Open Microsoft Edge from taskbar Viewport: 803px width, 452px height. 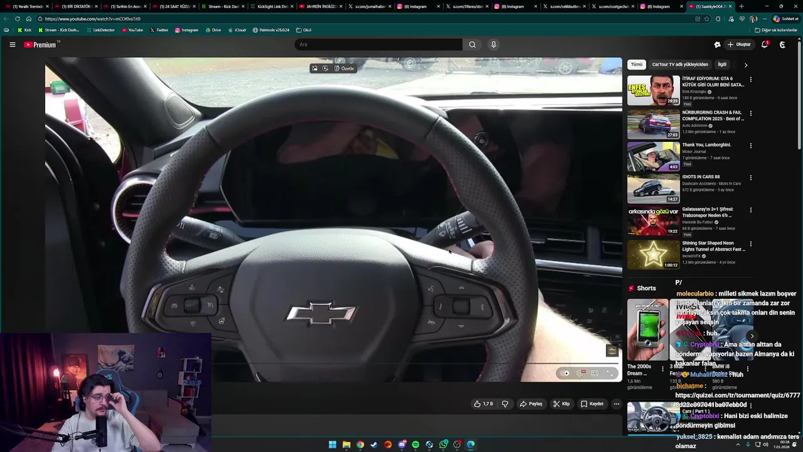[x=471, y=444]
